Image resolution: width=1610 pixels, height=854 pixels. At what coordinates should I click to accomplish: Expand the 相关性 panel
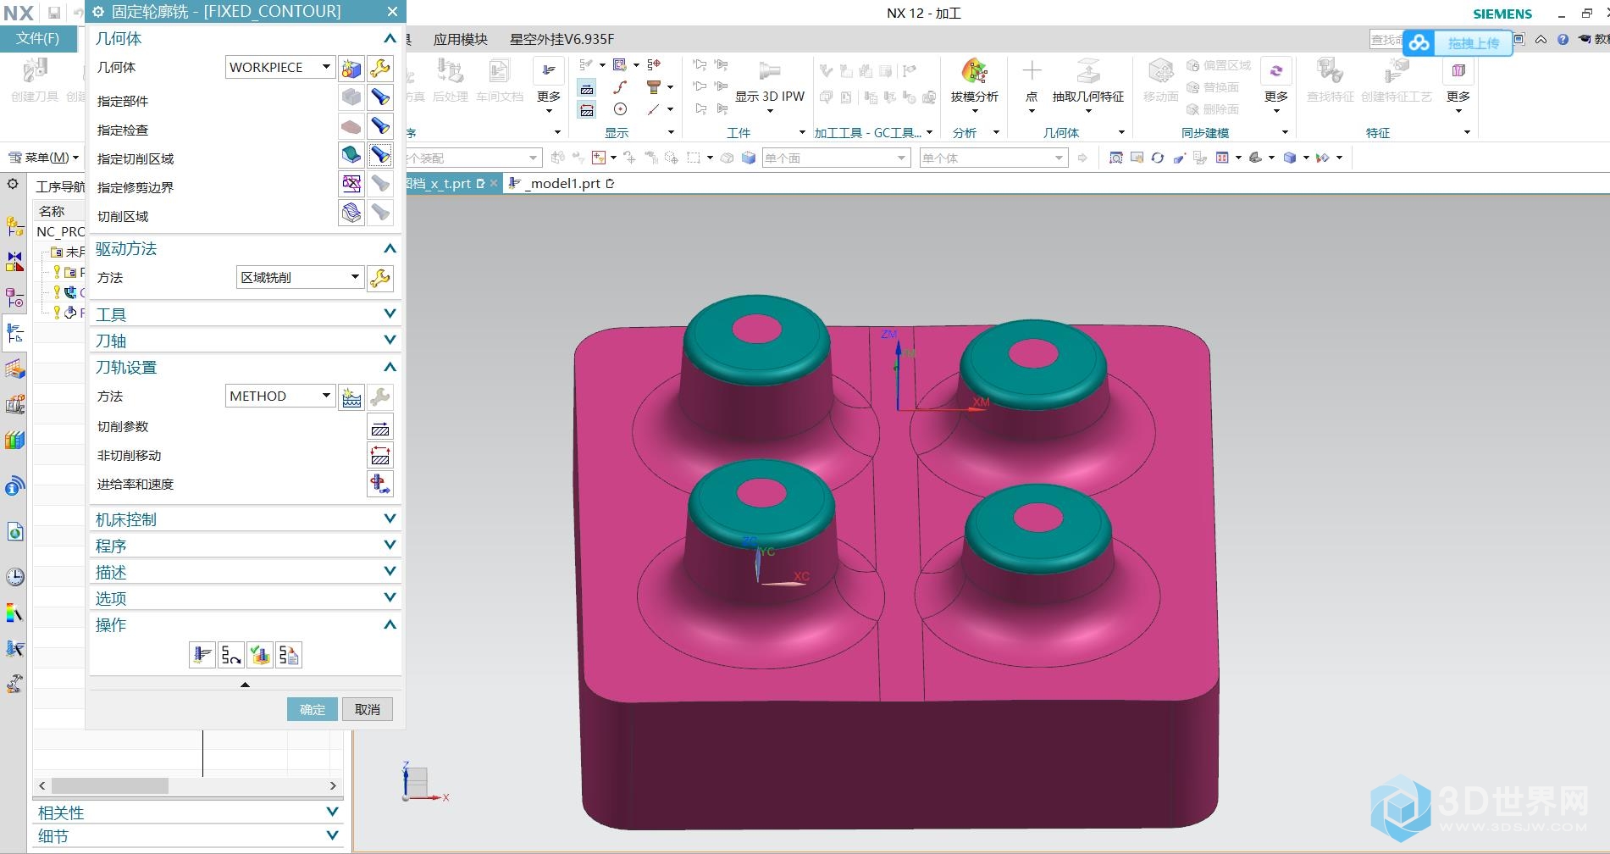[x=188, y=812]
